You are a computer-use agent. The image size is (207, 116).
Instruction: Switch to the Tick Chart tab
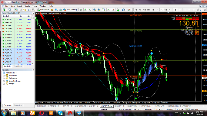tap(18, 66)
